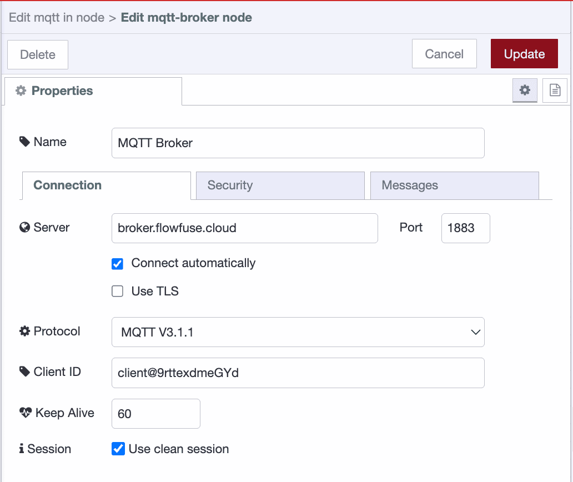Open the node Description editor via the document icon
Screen dimensions: 573x482
click(555, 90)
